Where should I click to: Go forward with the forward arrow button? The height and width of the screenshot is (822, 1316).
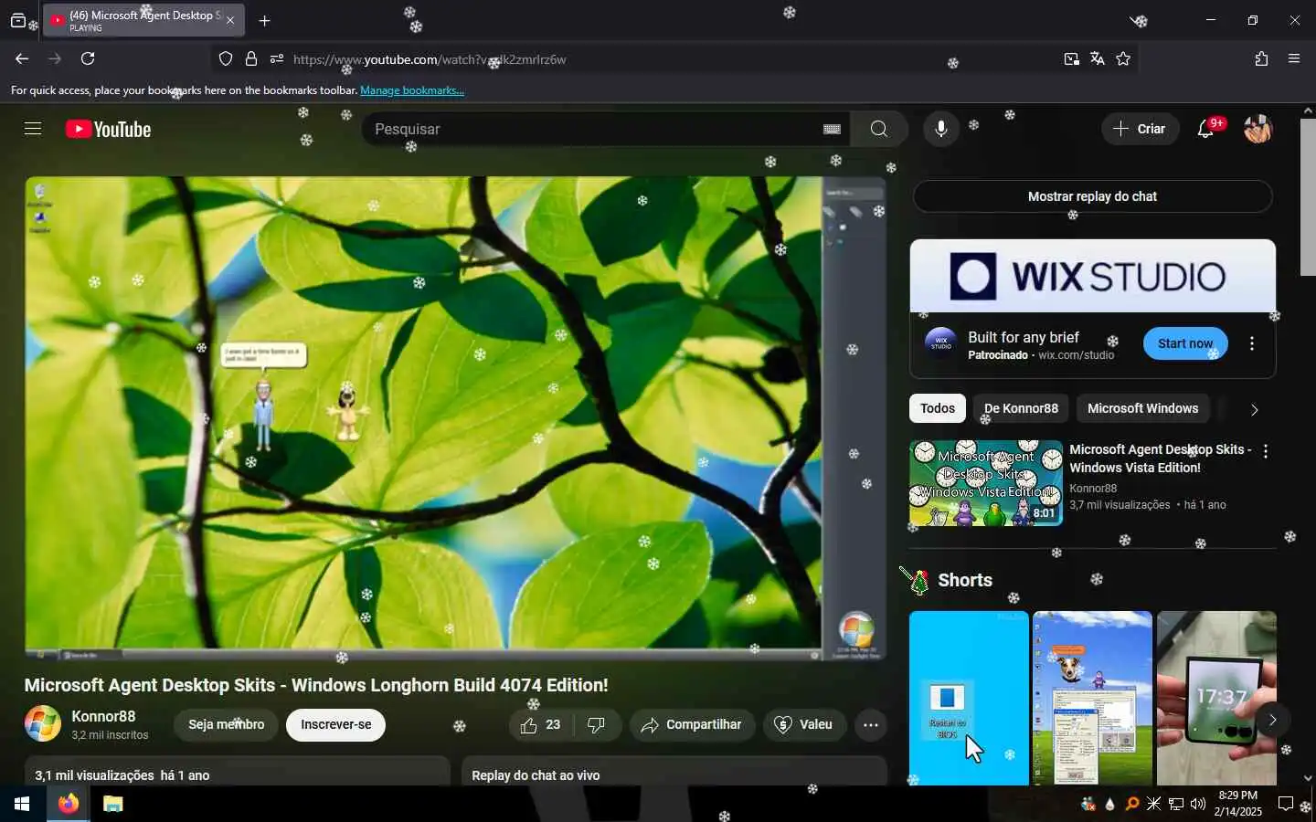55,58
